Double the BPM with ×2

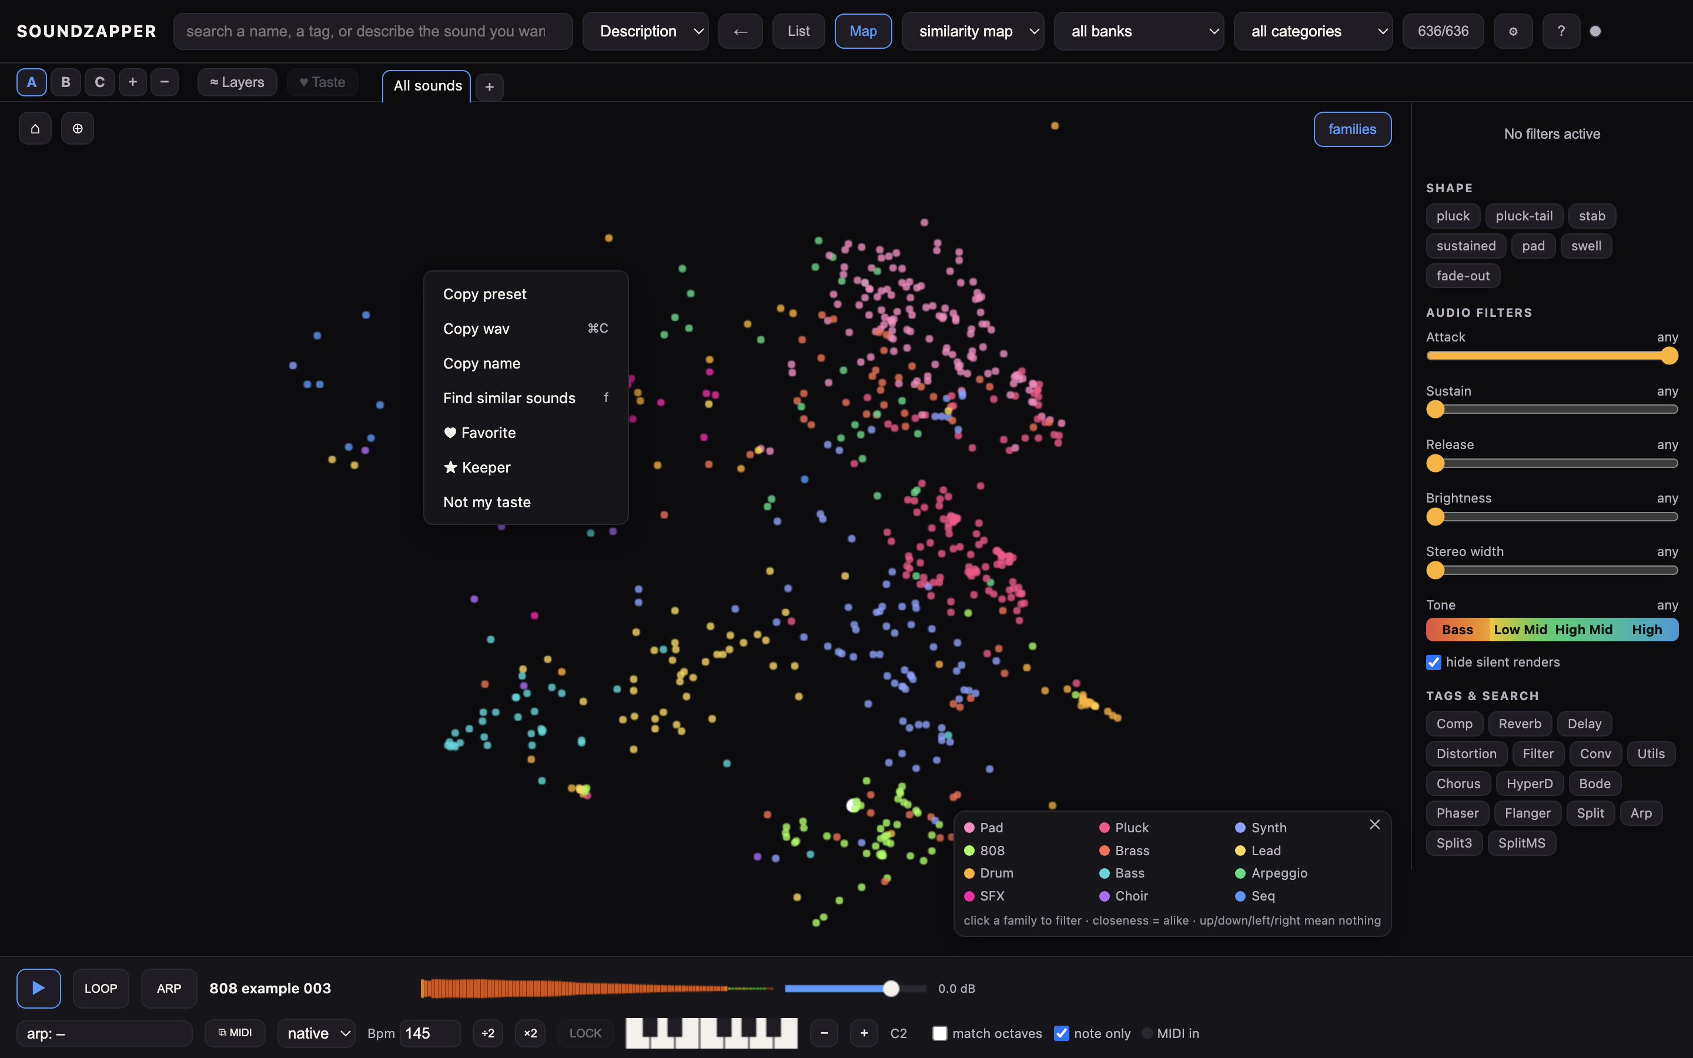[x=530, y=1033]
